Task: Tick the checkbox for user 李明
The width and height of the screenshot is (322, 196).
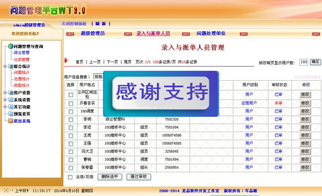Action: coord(71,119)
